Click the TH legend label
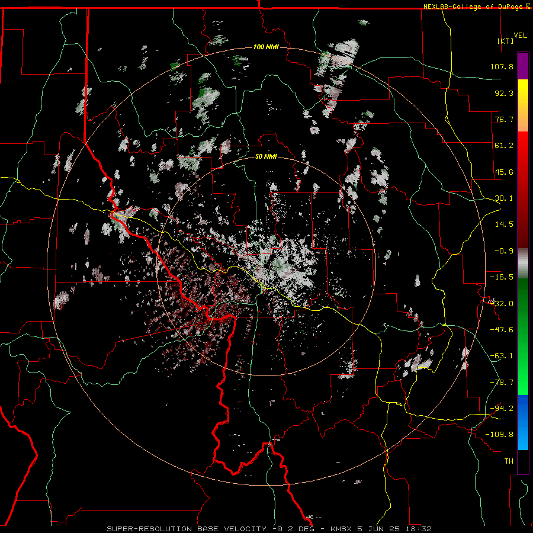The image size is (533, 533). click(x=509, y=461)
